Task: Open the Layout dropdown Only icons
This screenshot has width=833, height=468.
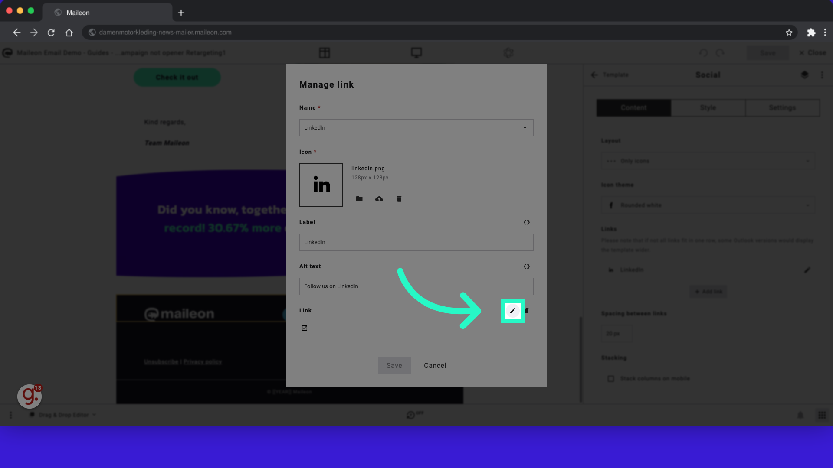Action: click(708, 161)
